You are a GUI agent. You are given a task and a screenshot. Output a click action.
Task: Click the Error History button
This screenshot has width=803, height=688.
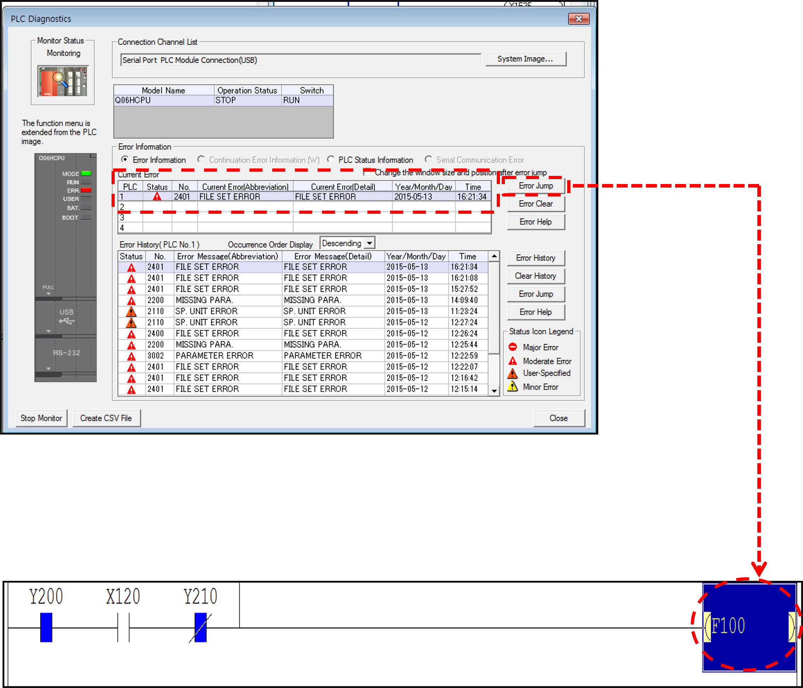(x=536, y=258)
